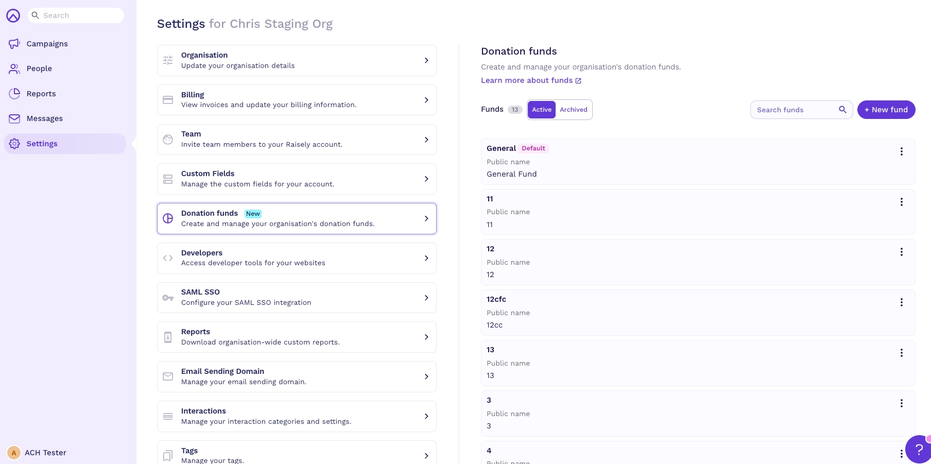
Task: Expand the SAML SSO settings chevron
Action: point(426,298)
